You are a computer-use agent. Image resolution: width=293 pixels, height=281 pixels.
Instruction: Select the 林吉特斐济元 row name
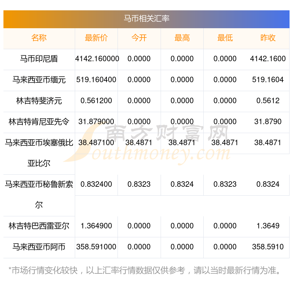(x=39, y=101)
